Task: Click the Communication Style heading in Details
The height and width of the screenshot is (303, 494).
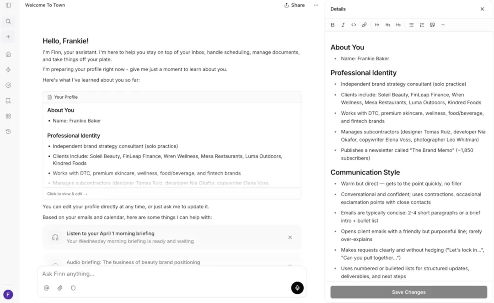Action: click(365, 172)
